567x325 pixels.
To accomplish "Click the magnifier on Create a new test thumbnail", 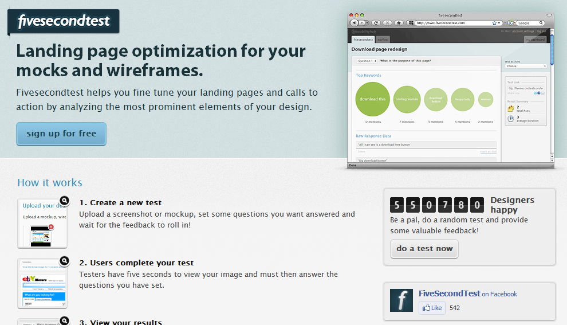I will (64, 201).
